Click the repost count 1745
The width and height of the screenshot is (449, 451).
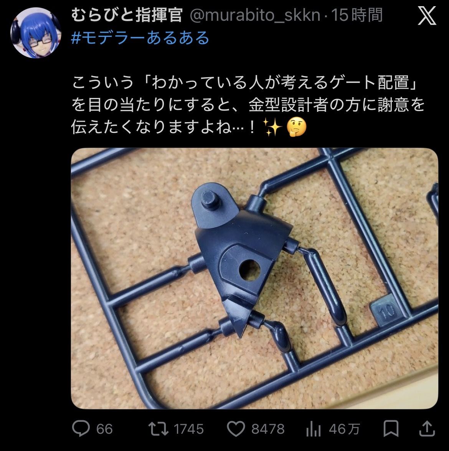click(189, 429)
